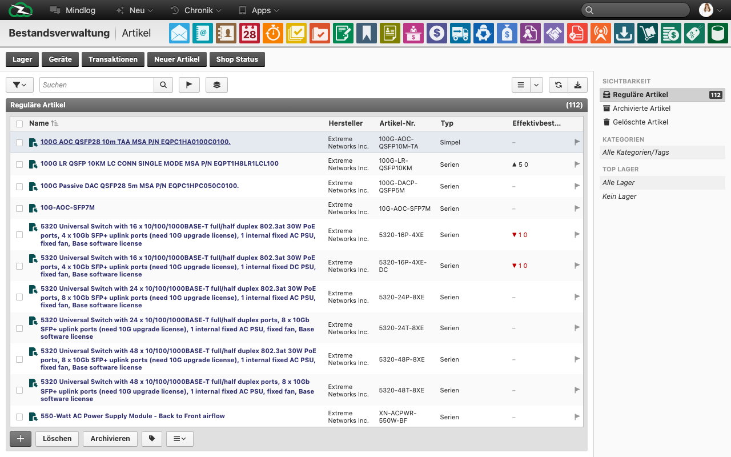Check the 550-Watt AC Power Supply row
This screenshot has width=731, height=457.
pyautogui.click(x=19, y=417)
